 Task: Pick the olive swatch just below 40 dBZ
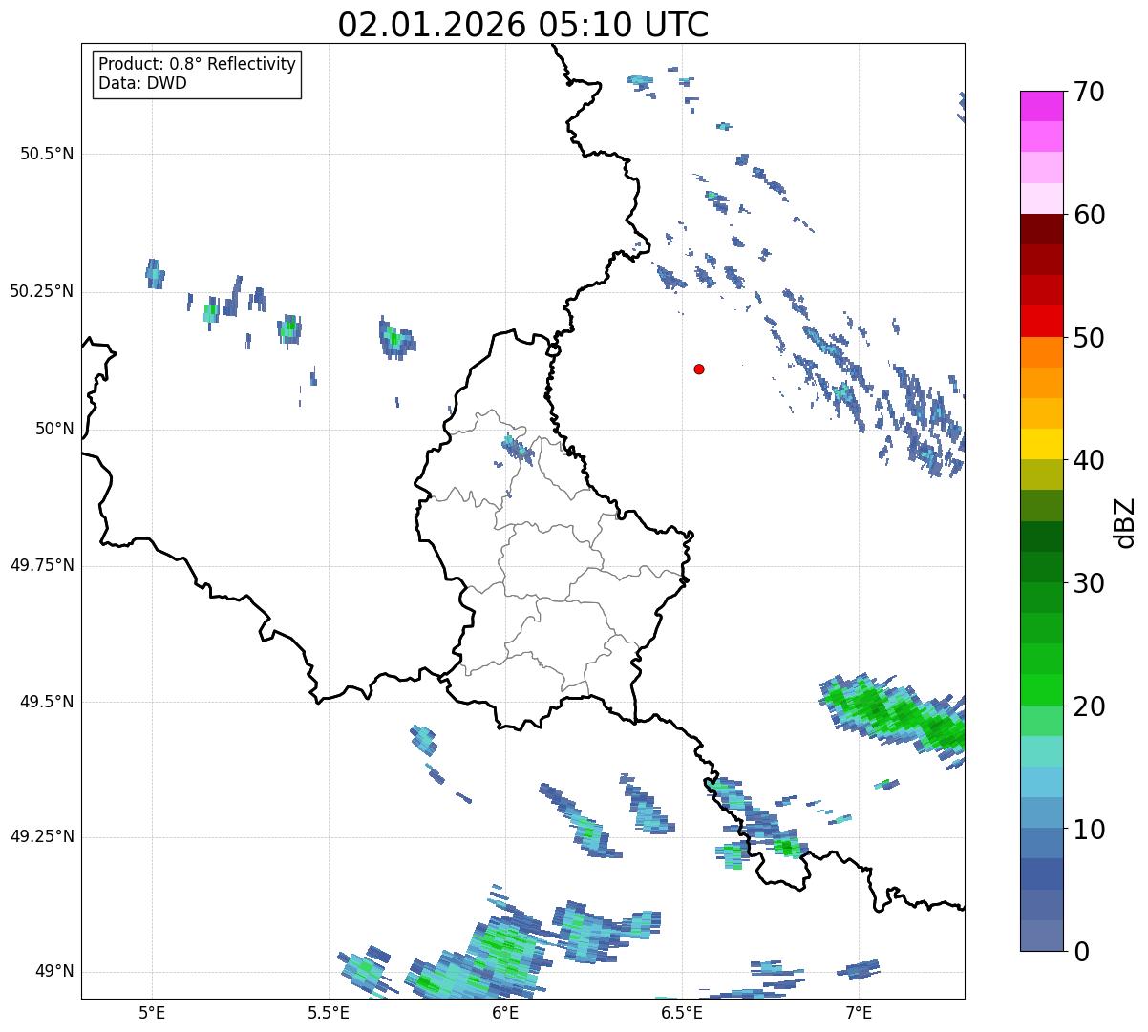click(x=1041, y=474)
